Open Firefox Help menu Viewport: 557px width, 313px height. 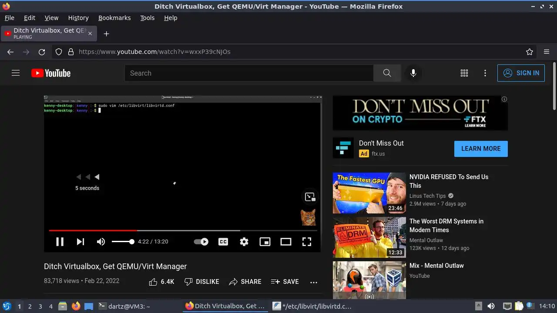point(171,18)
